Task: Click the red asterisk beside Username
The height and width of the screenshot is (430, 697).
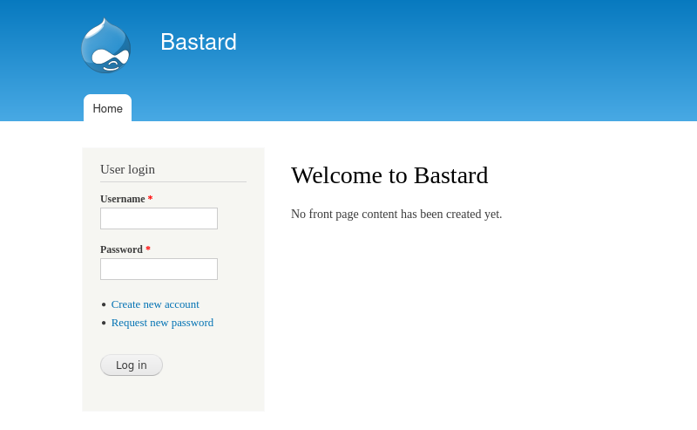Action: [x=150, y=199]
